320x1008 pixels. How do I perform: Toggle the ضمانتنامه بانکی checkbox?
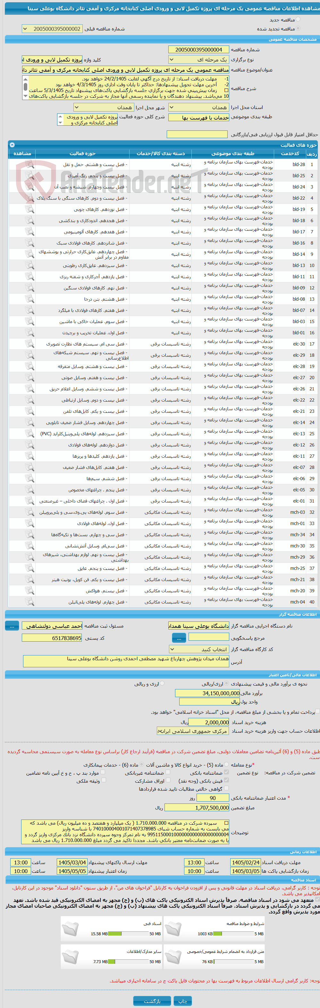(226, 772)
